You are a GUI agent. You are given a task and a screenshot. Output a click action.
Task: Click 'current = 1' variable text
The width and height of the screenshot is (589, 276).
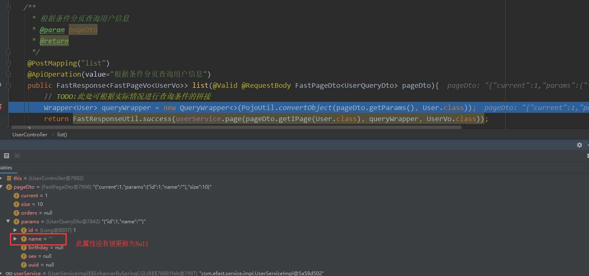tap(34, 196)
